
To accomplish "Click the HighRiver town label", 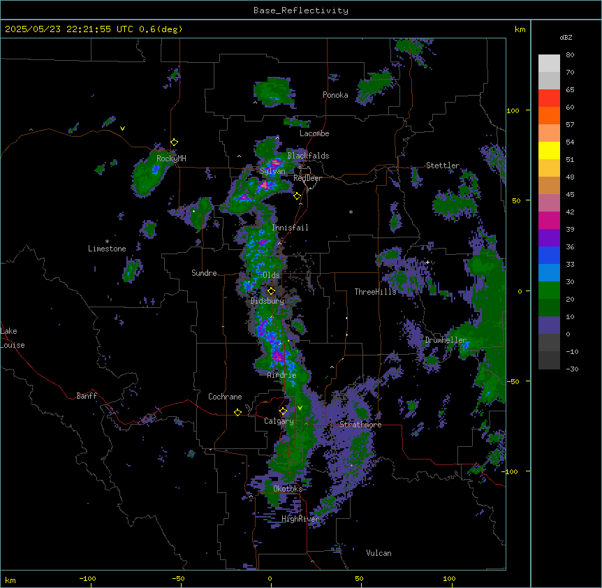I will pos(300,519).
